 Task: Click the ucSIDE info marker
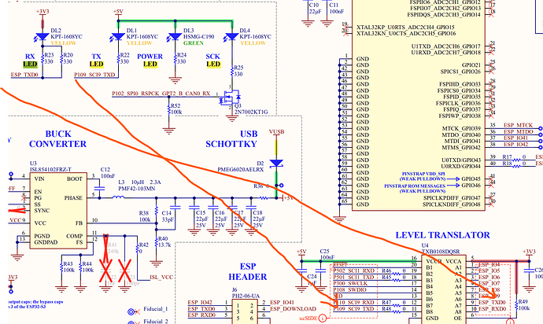[x=323, y=318]
